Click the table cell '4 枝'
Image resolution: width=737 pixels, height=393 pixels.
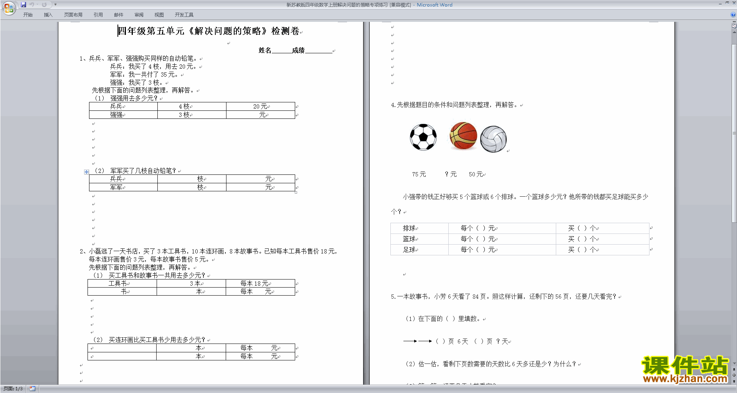pyautogui.click(x=192, y=107)
